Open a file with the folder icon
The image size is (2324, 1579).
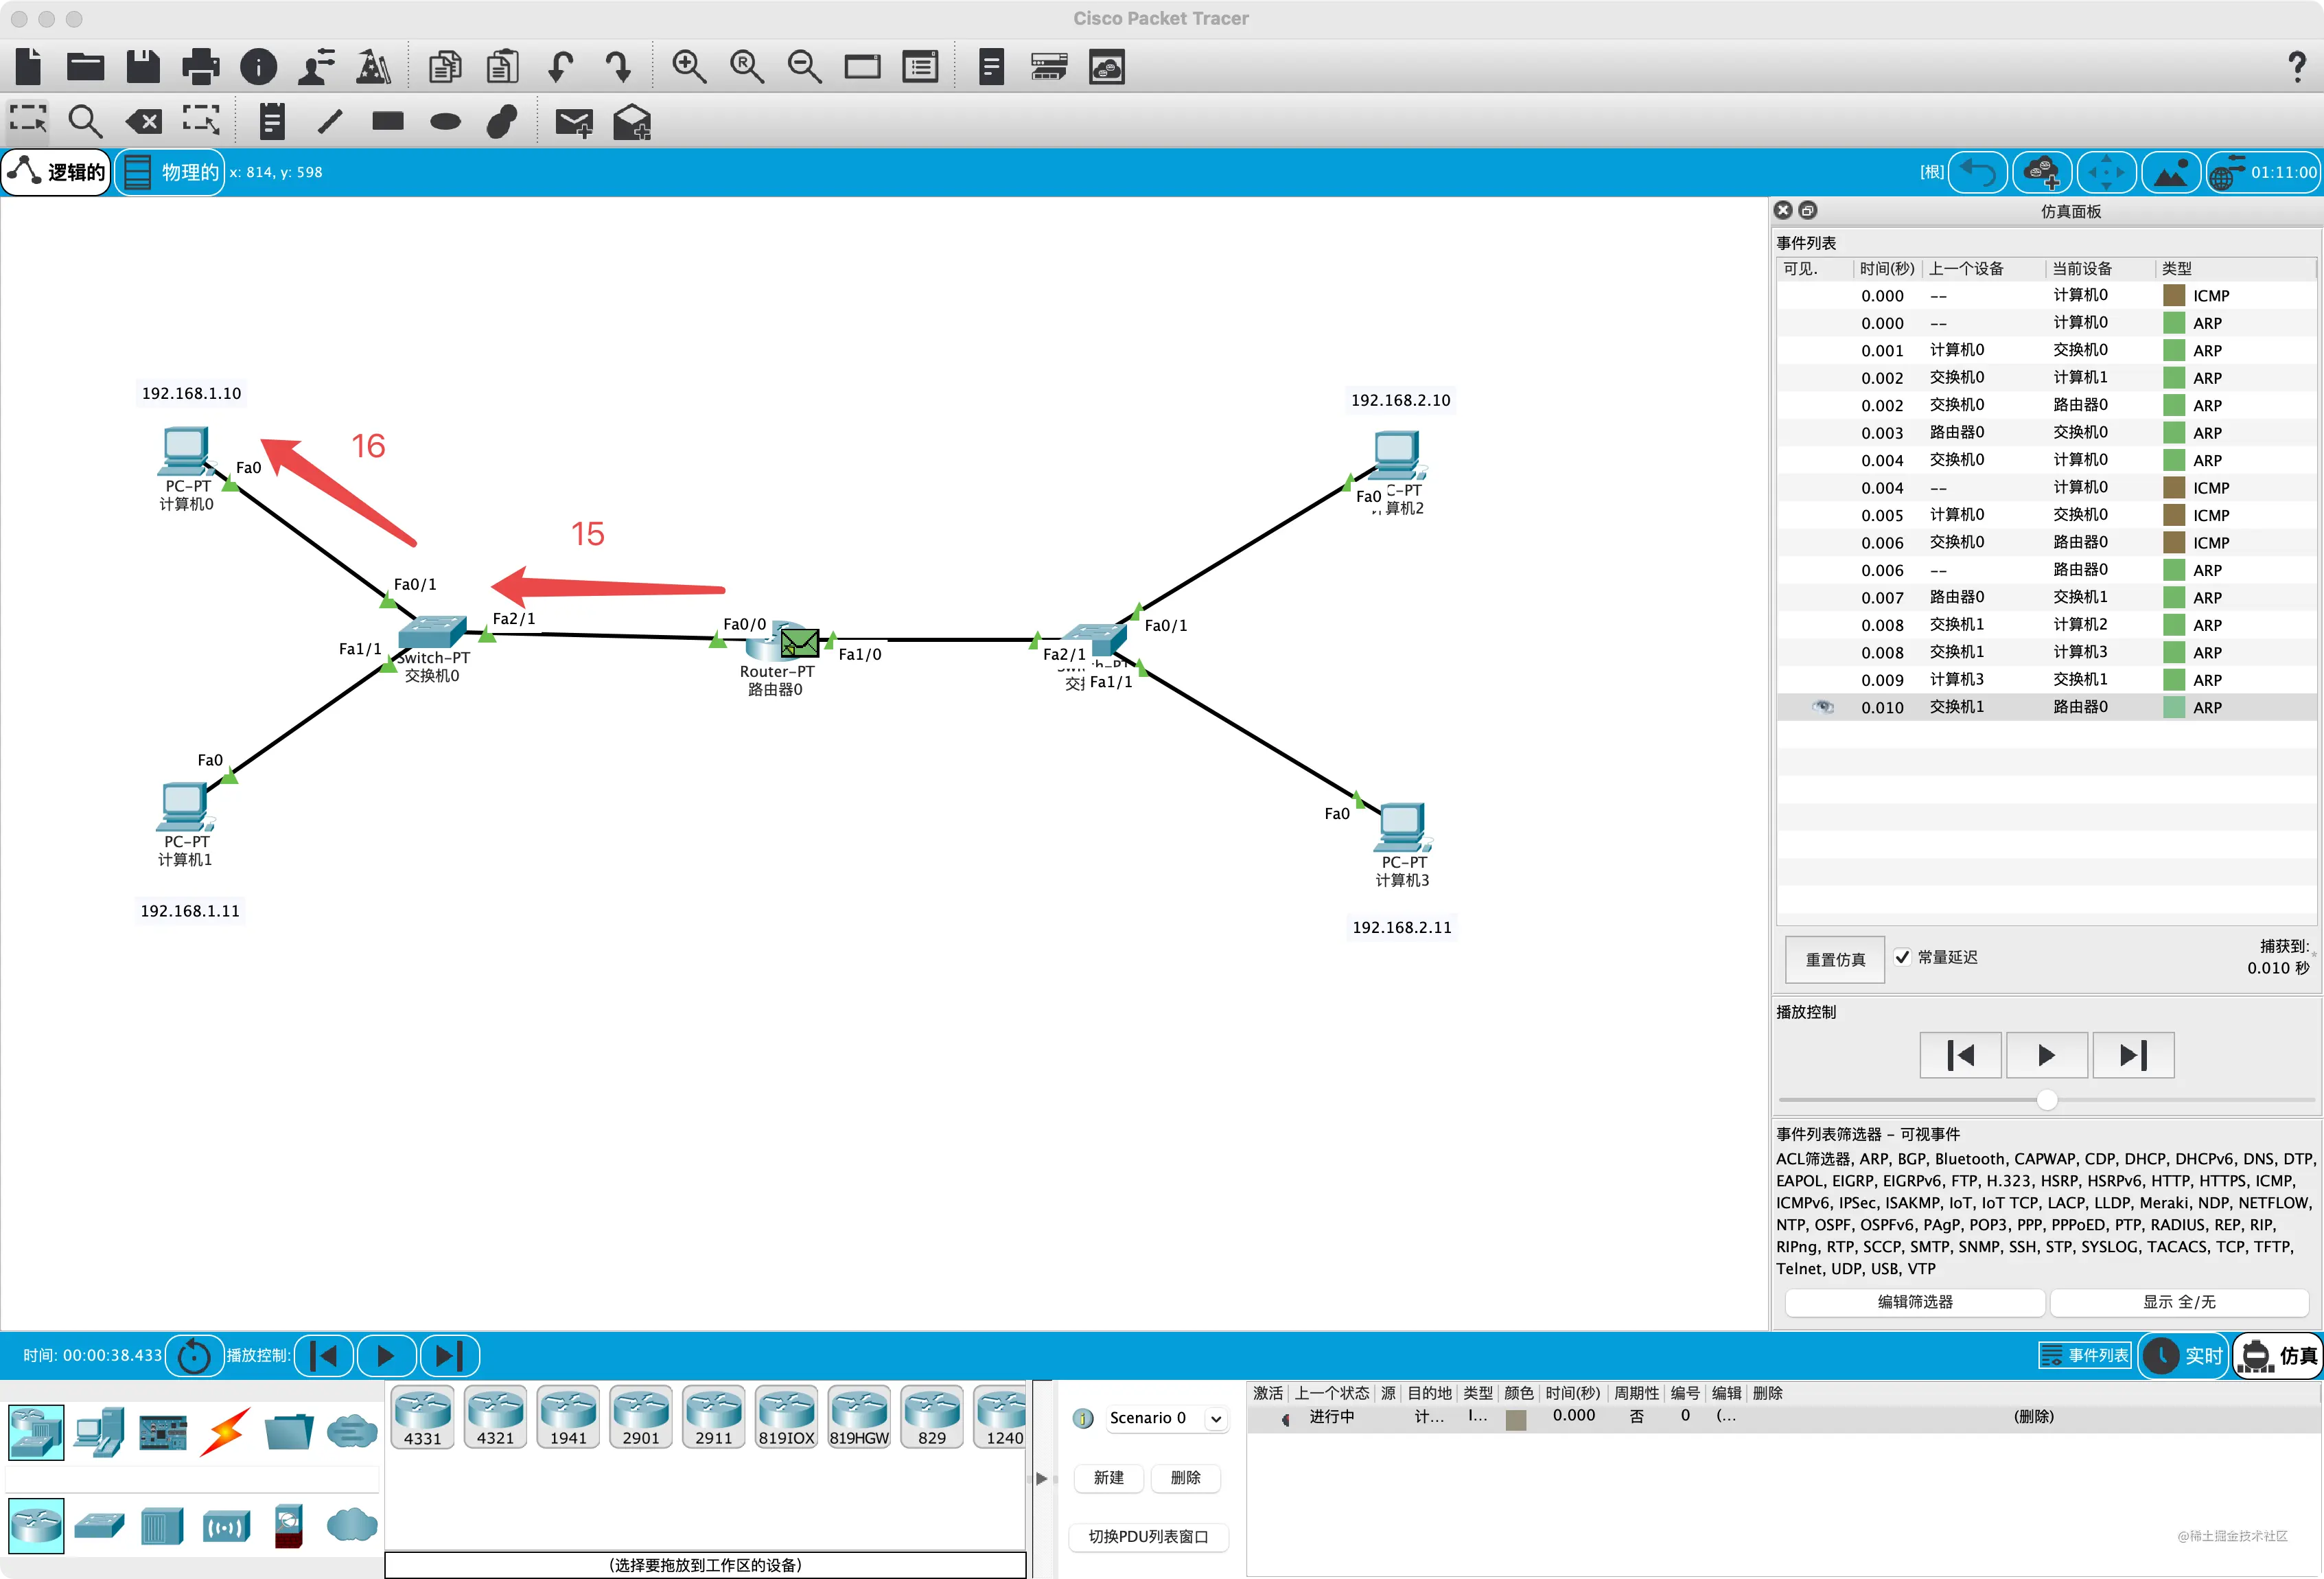[85, 67]
